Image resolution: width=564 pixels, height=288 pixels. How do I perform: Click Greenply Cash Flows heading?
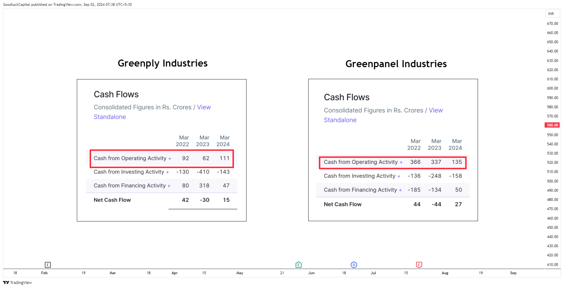click(x=116, y=94)
